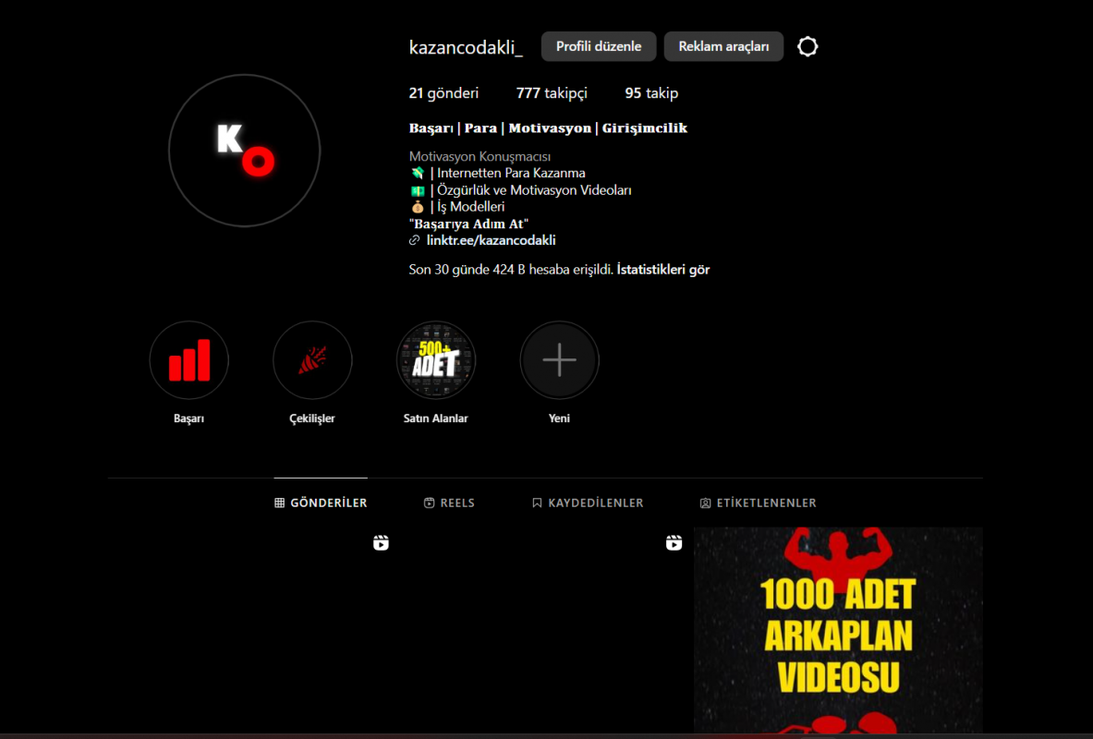
Task: Switch to the REELS tab
Action: (449, 503)
